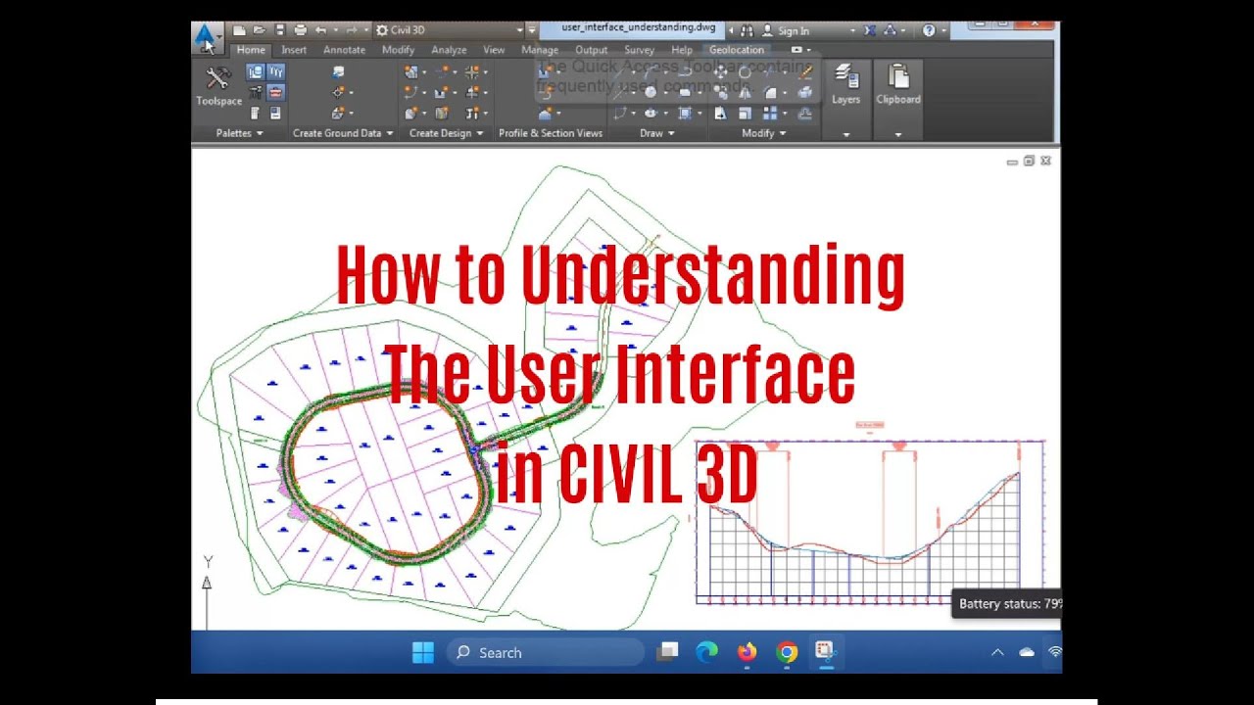The image size is (1254, 705).
Task: Click the Intersections icon in Create Design
Action: click(471, 71)
